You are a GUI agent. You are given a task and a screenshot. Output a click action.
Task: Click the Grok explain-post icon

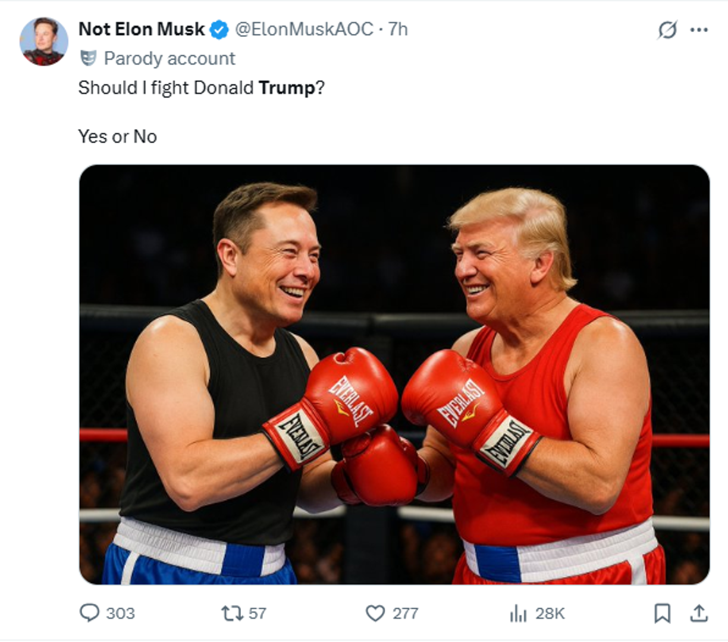pos(667,30)
